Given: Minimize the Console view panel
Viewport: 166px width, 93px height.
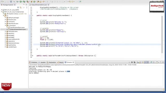Looking at the screenshot, I should (x=160, y=62).
